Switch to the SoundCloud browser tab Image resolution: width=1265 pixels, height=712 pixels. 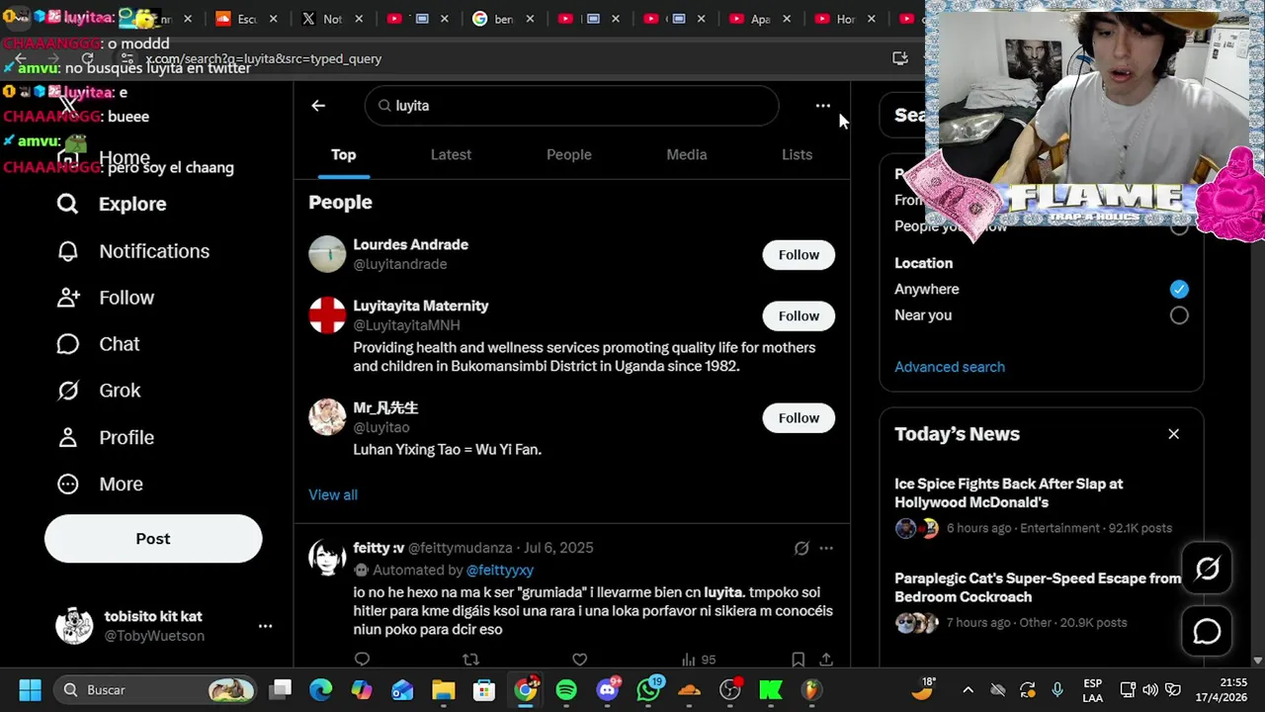click(x=247, y=19)
